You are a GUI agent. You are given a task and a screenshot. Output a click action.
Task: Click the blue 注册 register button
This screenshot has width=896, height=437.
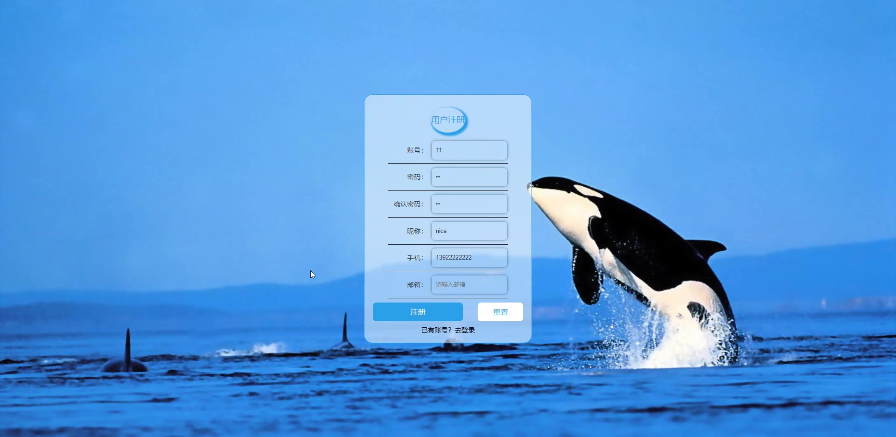point(418,312)
